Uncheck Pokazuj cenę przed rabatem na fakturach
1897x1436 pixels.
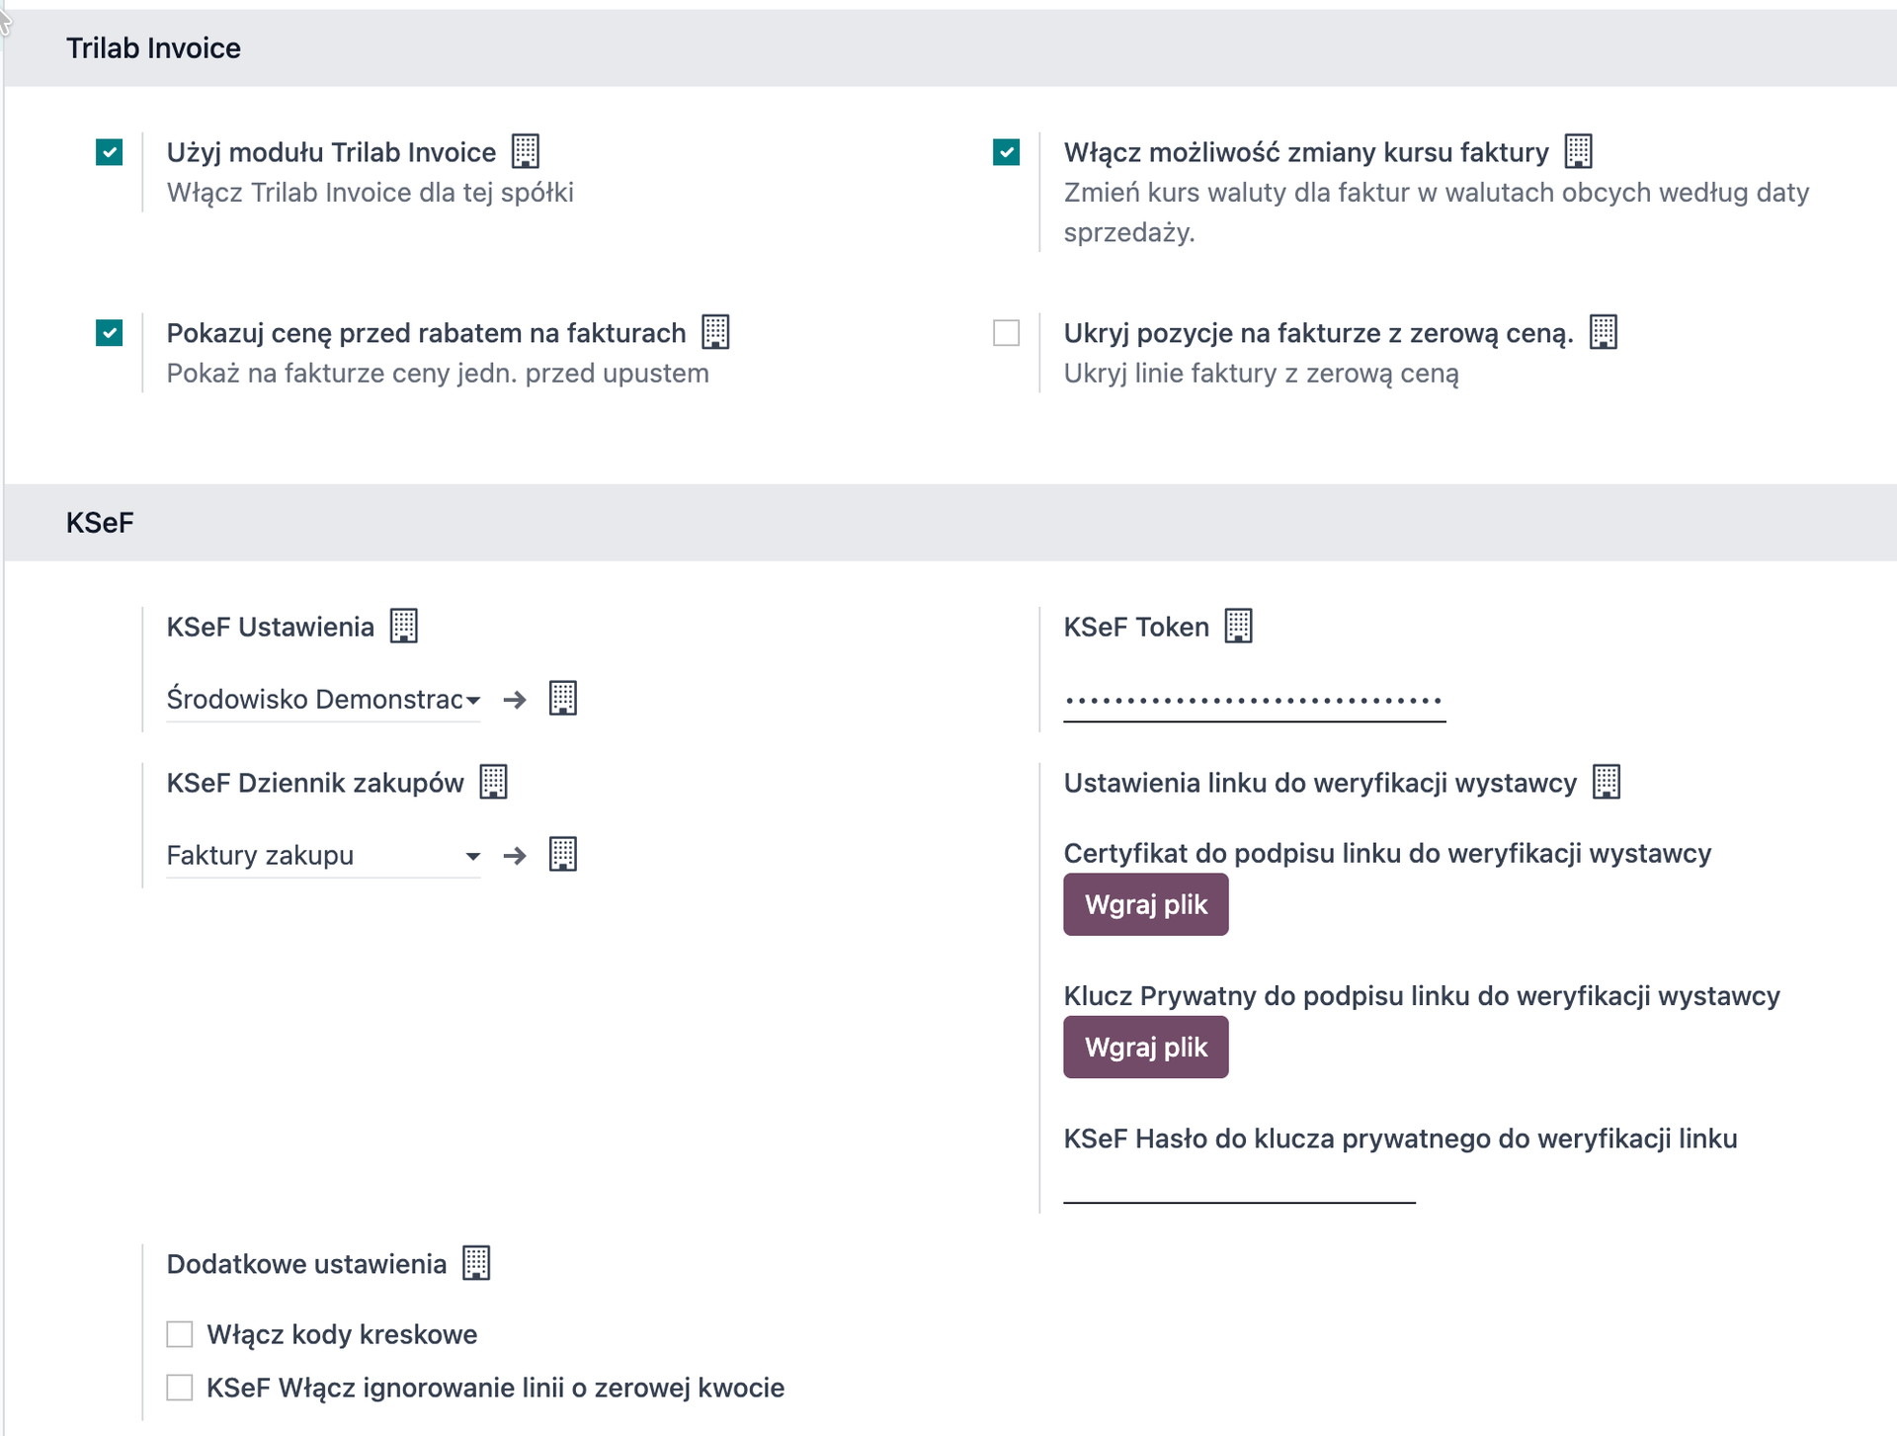[x=110, y=333]
